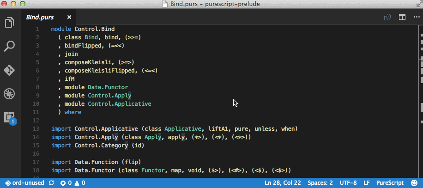Open the Search panel in sidebar

pos(9,47)
